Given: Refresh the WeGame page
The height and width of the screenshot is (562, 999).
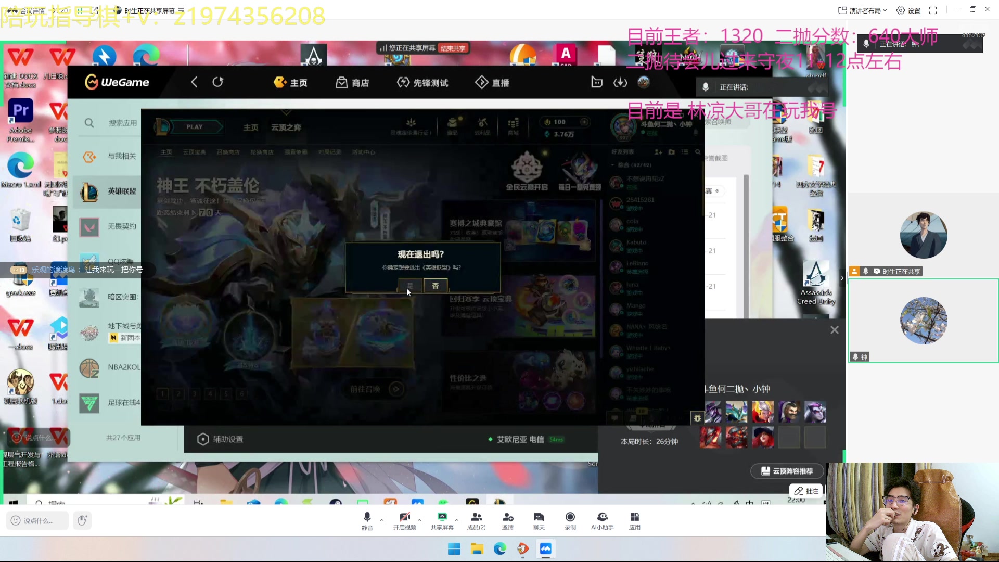Looking at the screenshot, I should (217, 82).
